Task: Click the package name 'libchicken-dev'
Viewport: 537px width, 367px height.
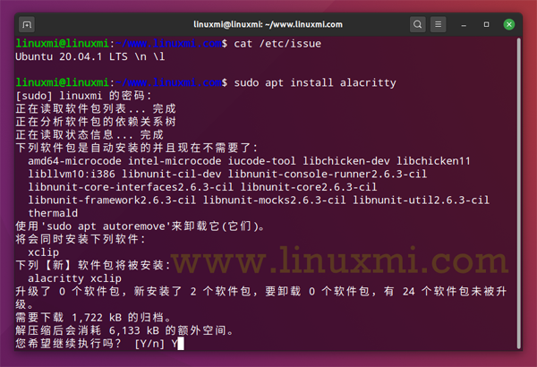Action: [x=346, y=161]
